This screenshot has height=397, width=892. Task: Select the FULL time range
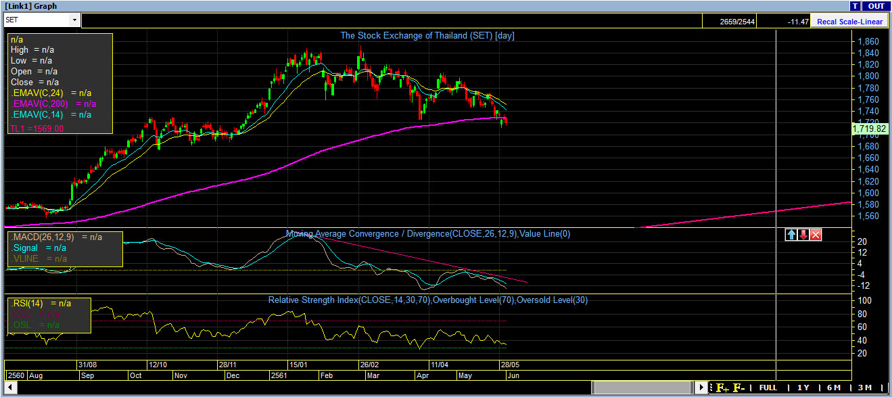[x=768, y=388]
